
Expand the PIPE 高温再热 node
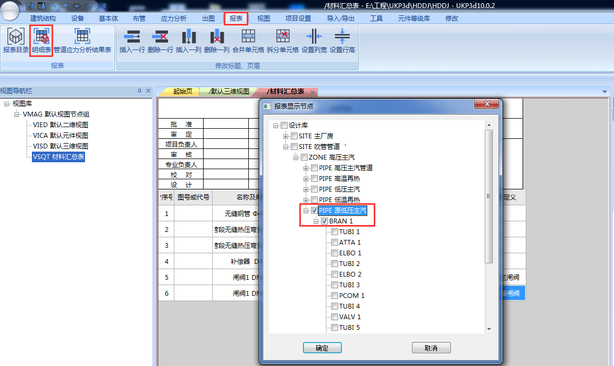pos(306,179)
